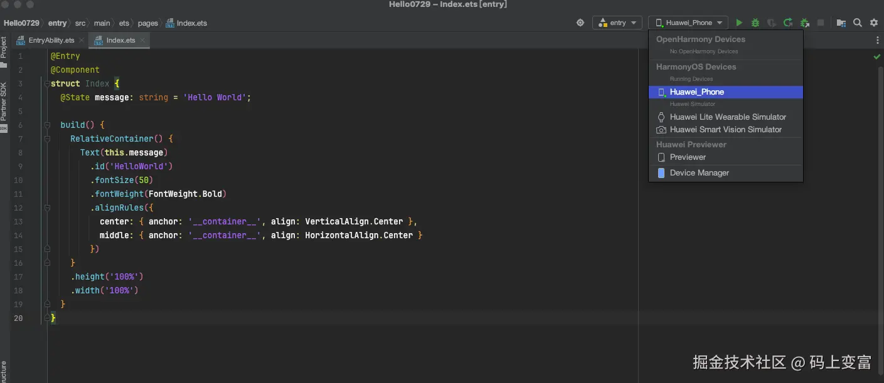The width and height of the screenshot is (884, 383).
Task: Collapse the RelativeContainer fold marker
Action: click(46, 139)
